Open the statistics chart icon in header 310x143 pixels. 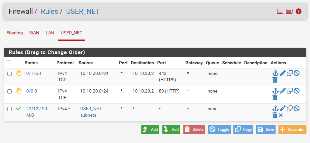click(x=279, y=12)
